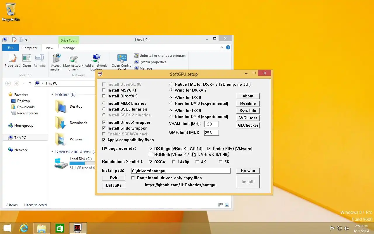374x234 pixels.
Task: Select Install SSE3 binaries radio
Action: click(x=104, y=109)
